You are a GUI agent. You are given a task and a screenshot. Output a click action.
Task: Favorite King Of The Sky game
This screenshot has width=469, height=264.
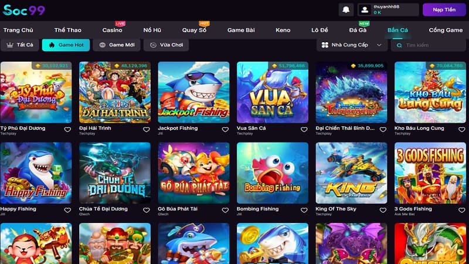point(383,210)
